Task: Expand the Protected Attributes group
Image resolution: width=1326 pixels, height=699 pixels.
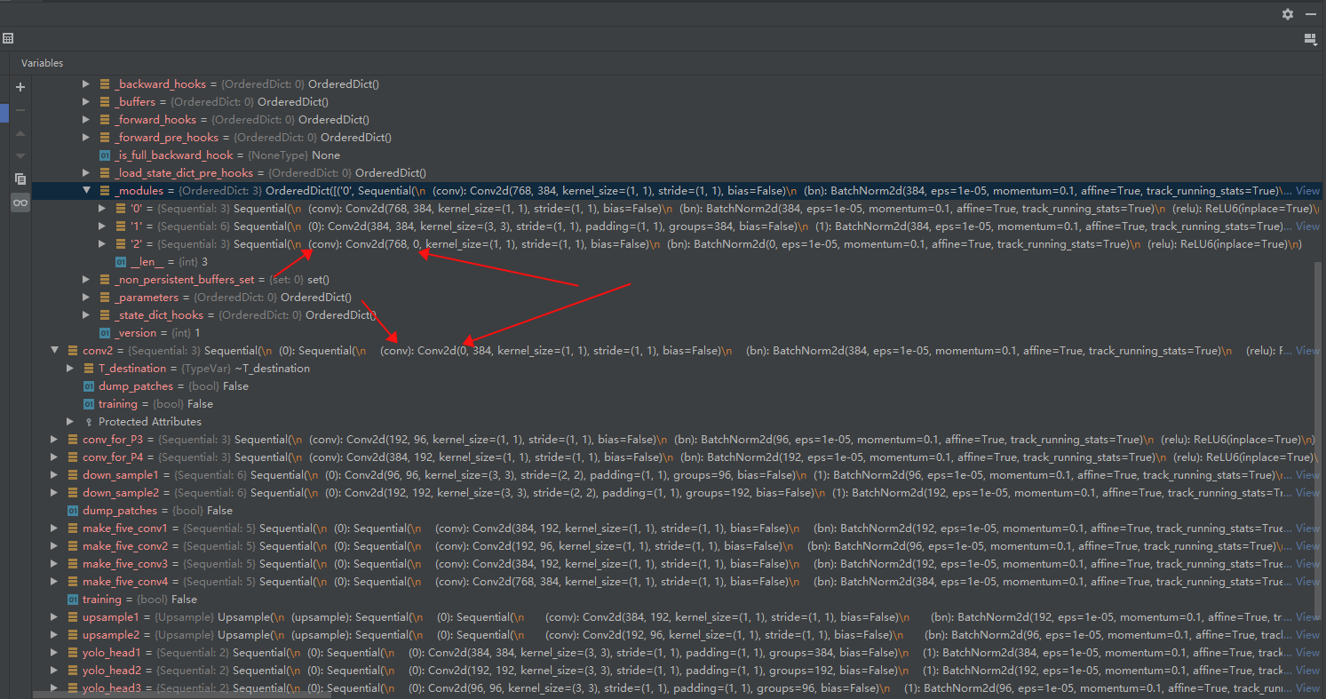Action: [x=70, y=421]
